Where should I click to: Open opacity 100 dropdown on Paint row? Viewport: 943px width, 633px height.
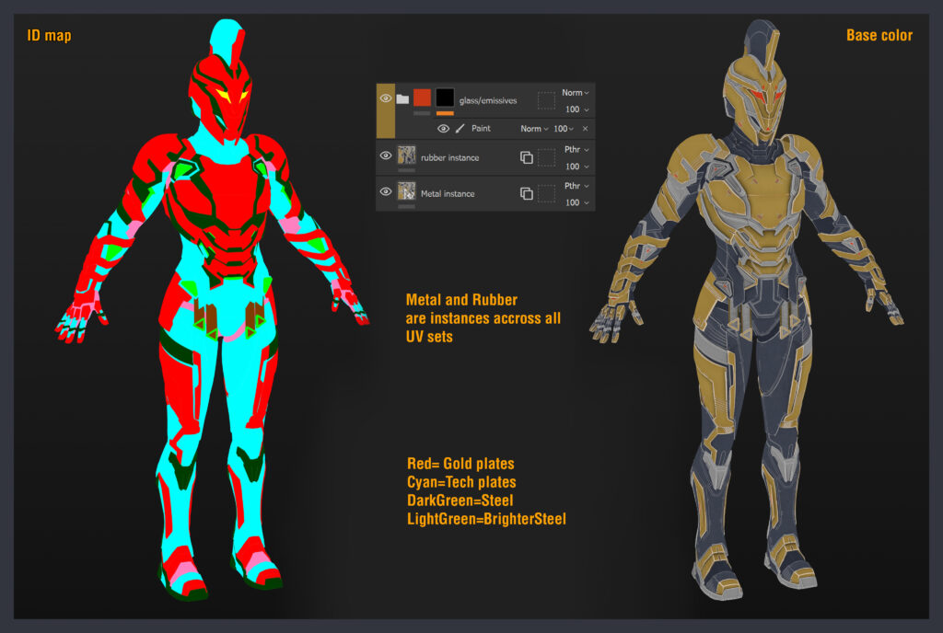click(x=564, y=129)
